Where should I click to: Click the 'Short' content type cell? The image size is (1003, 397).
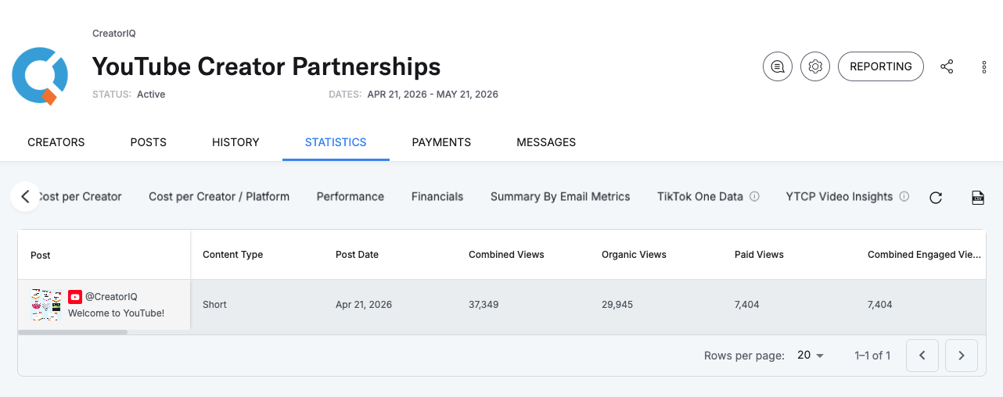point(214,305)
